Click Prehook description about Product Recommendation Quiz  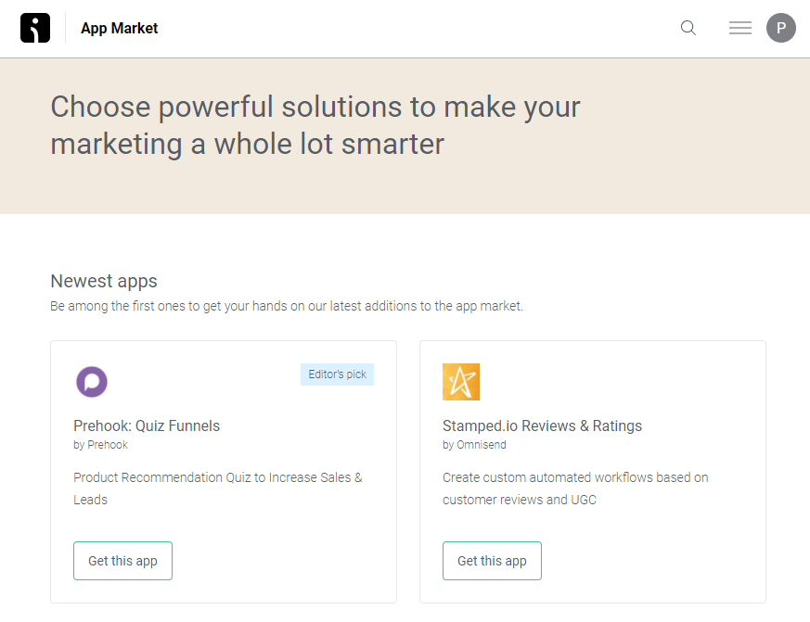[x=217, y=489]
